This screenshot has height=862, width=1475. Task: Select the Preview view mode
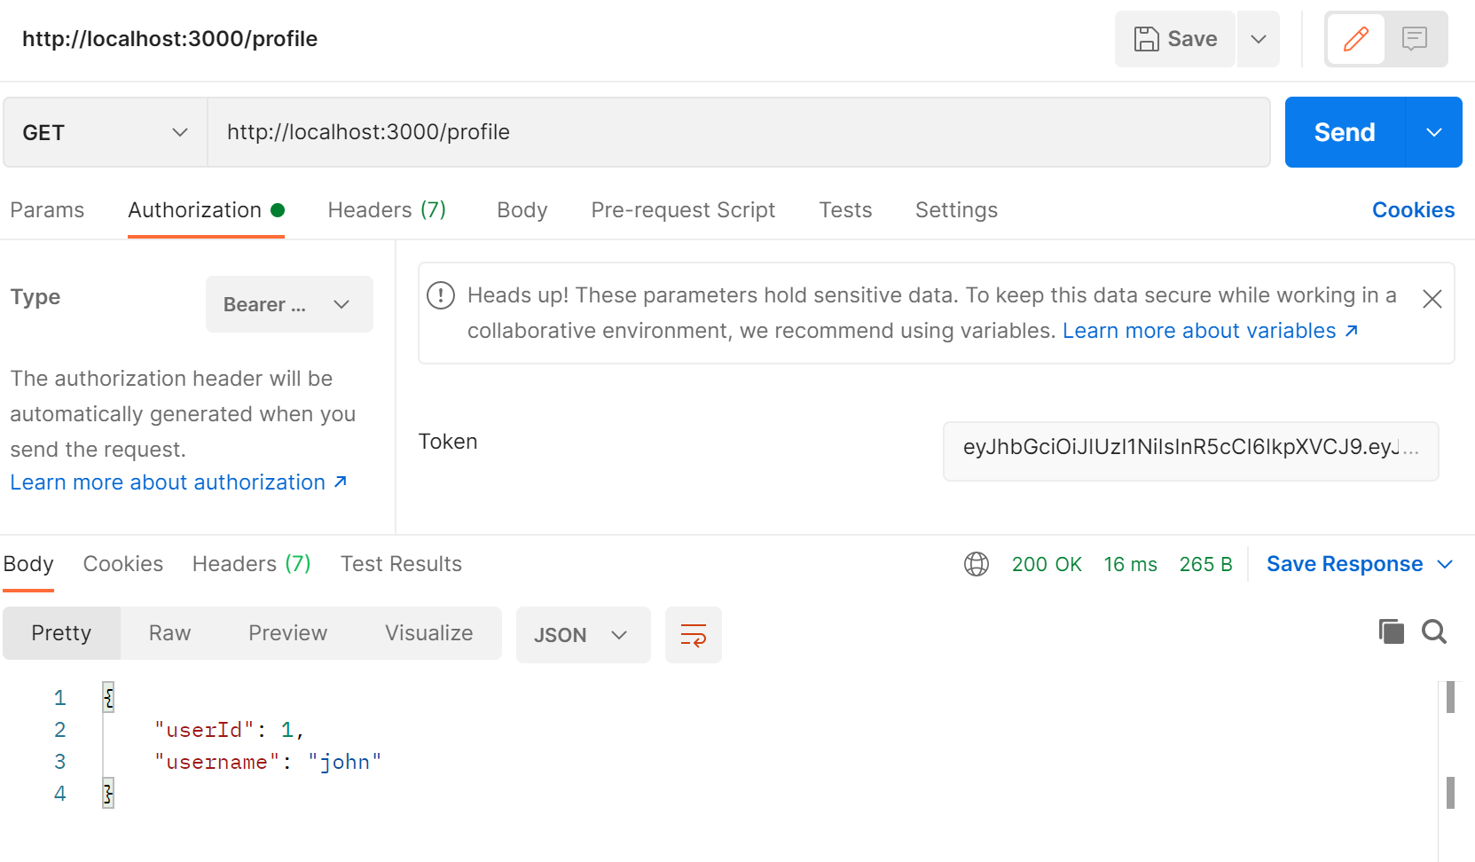(x=287, y=633)
